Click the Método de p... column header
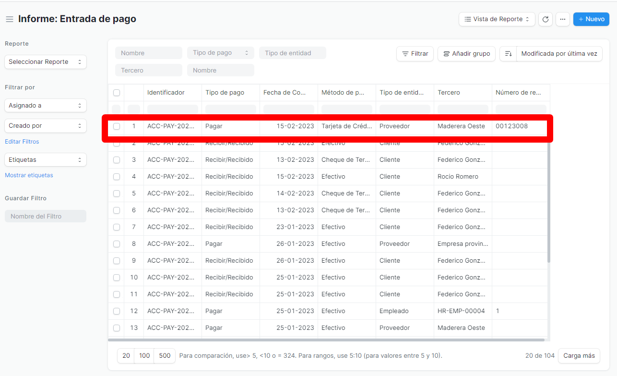 coord(347,93)
